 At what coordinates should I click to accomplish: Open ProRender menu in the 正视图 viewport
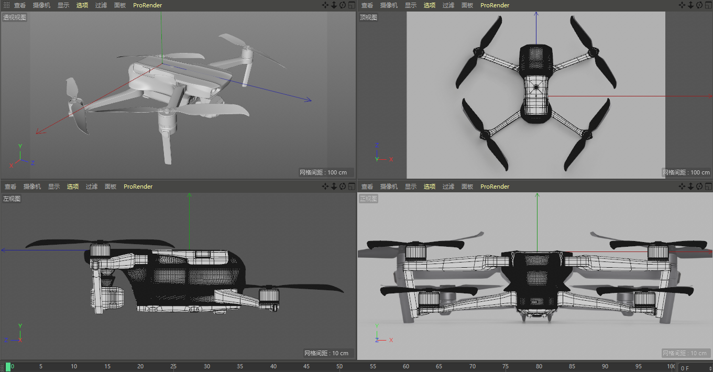click(495, 187)
